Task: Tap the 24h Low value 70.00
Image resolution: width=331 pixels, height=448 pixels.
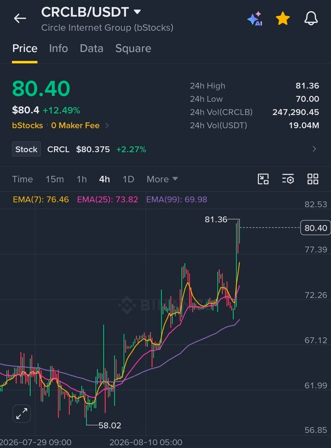Action: pos(307,99)
